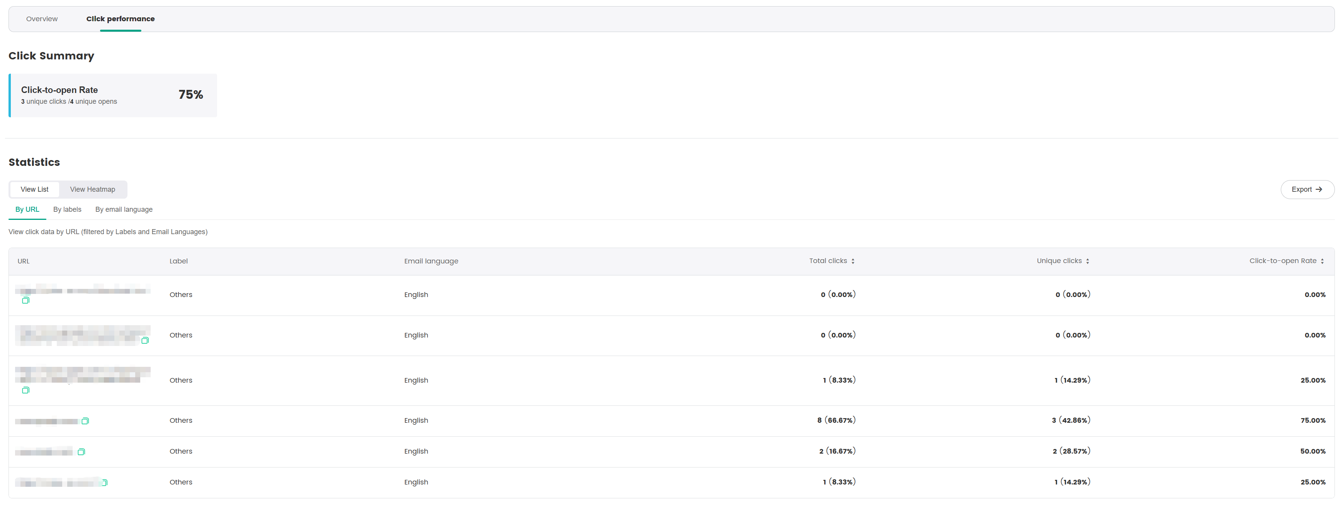Screen dimensions: 1343x508
Task: Copy URL in the 8 clicks row
Action: click(x=85, y=421)
